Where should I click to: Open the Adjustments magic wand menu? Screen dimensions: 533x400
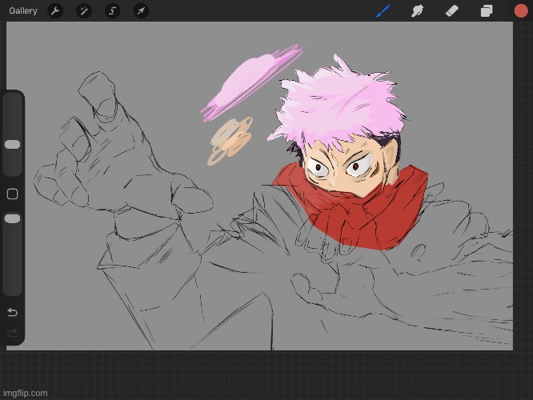(83, 11)
